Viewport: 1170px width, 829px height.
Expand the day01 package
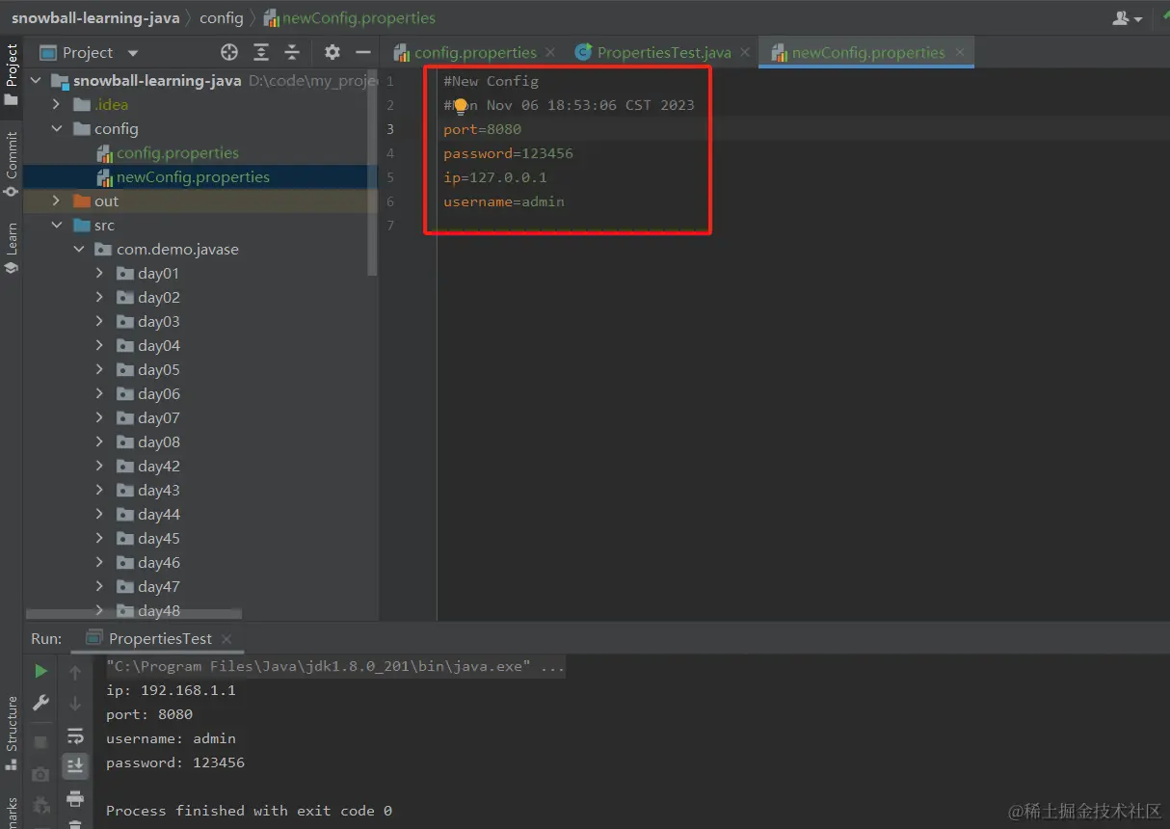[x=100, y=273]
